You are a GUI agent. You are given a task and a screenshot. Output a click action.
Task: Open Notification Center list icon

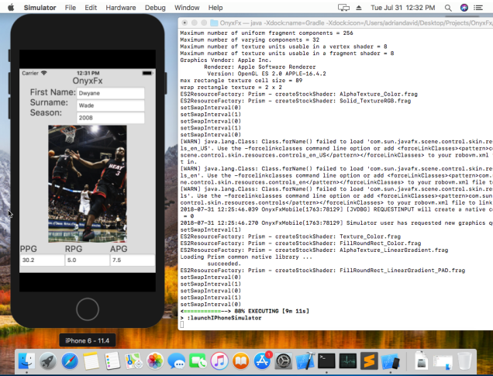478,8
